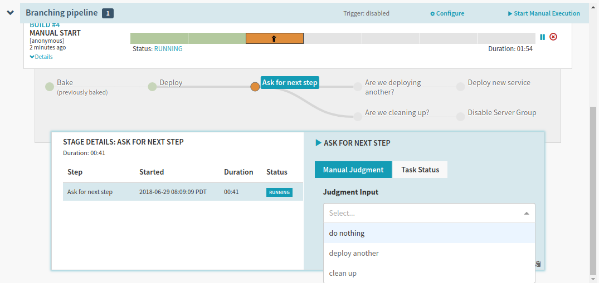
Task: Click the orange Ask for next step node
Action: pyautogui.click(x=255, y=87)
